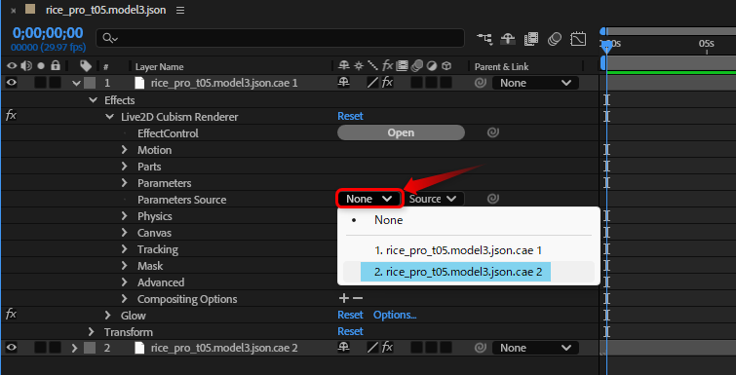The width and height of the screenshot is (736, 375).
Task: Expand the Tracking property group
Action: coord(125,249)
